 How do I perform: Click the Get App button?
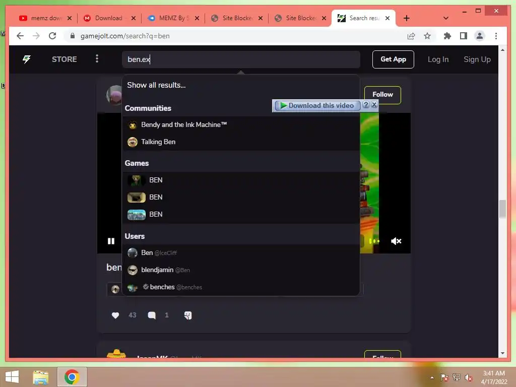tap(393, 59)
